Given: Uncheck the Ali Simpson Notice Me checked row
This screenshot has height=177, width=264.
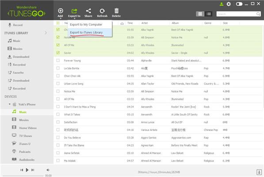Looking at the screenshot, I should coord(58,37).
